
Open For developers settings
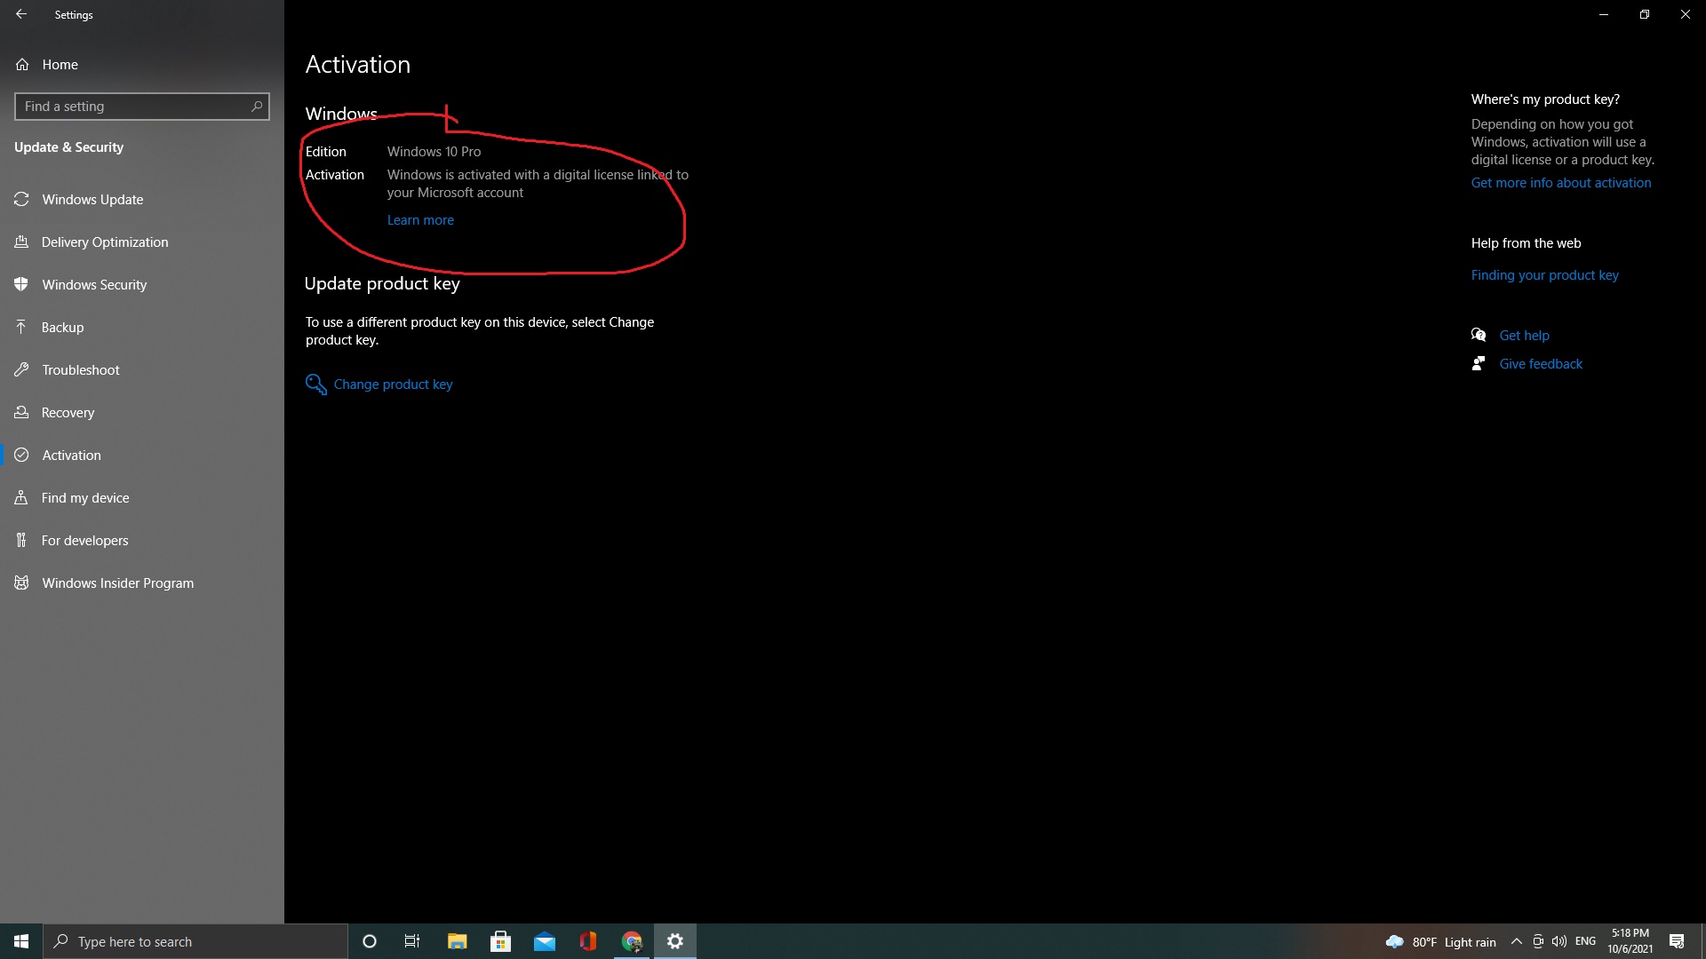tap(142, 541)
